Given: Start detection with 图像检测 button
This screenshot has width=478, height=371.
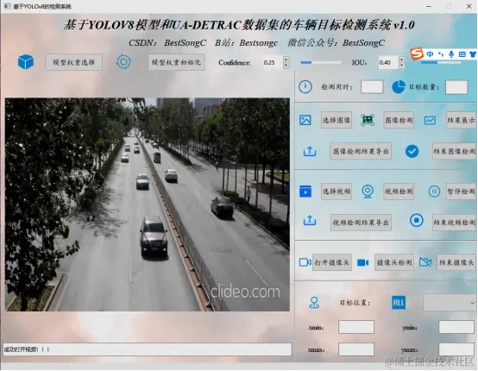Looking at the screenshot, I should [x=399, y=120].
